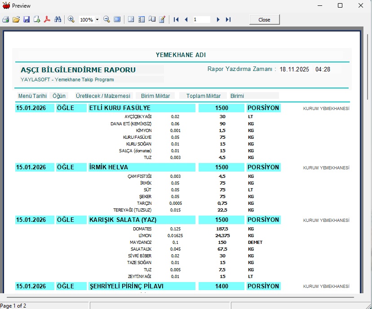Jump to the last page
Image resolution: width=372 pixels, height=309 pixels.
pyautogui.click(x=228, y=20)
